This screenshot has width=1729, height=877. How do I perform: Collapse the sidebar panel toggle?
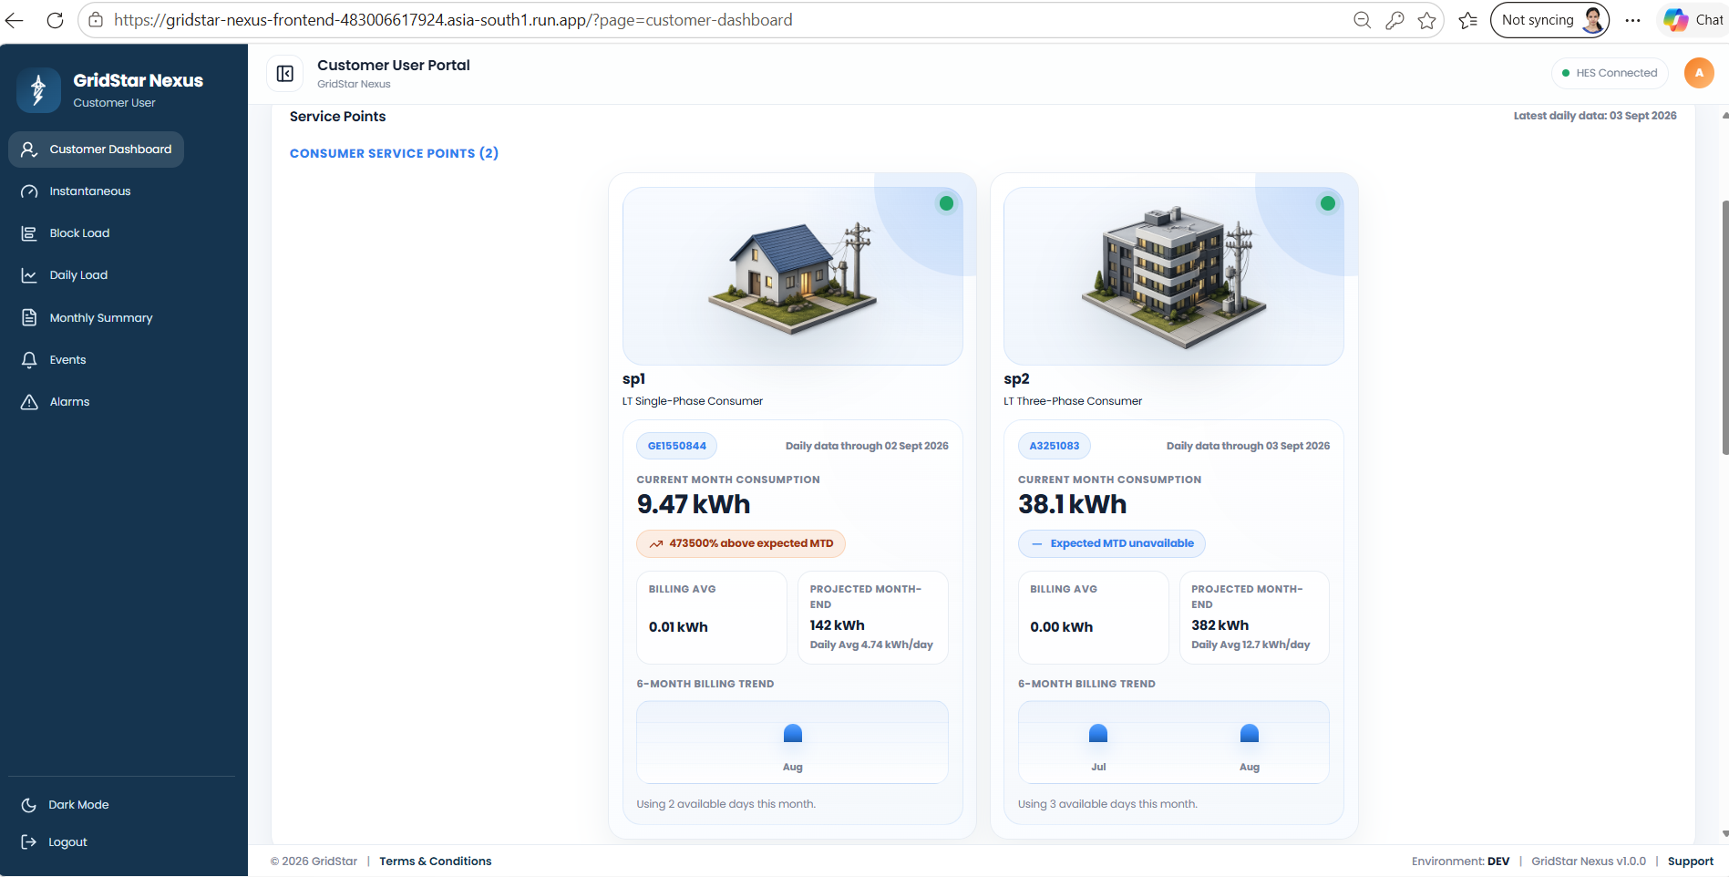point(285,74)
